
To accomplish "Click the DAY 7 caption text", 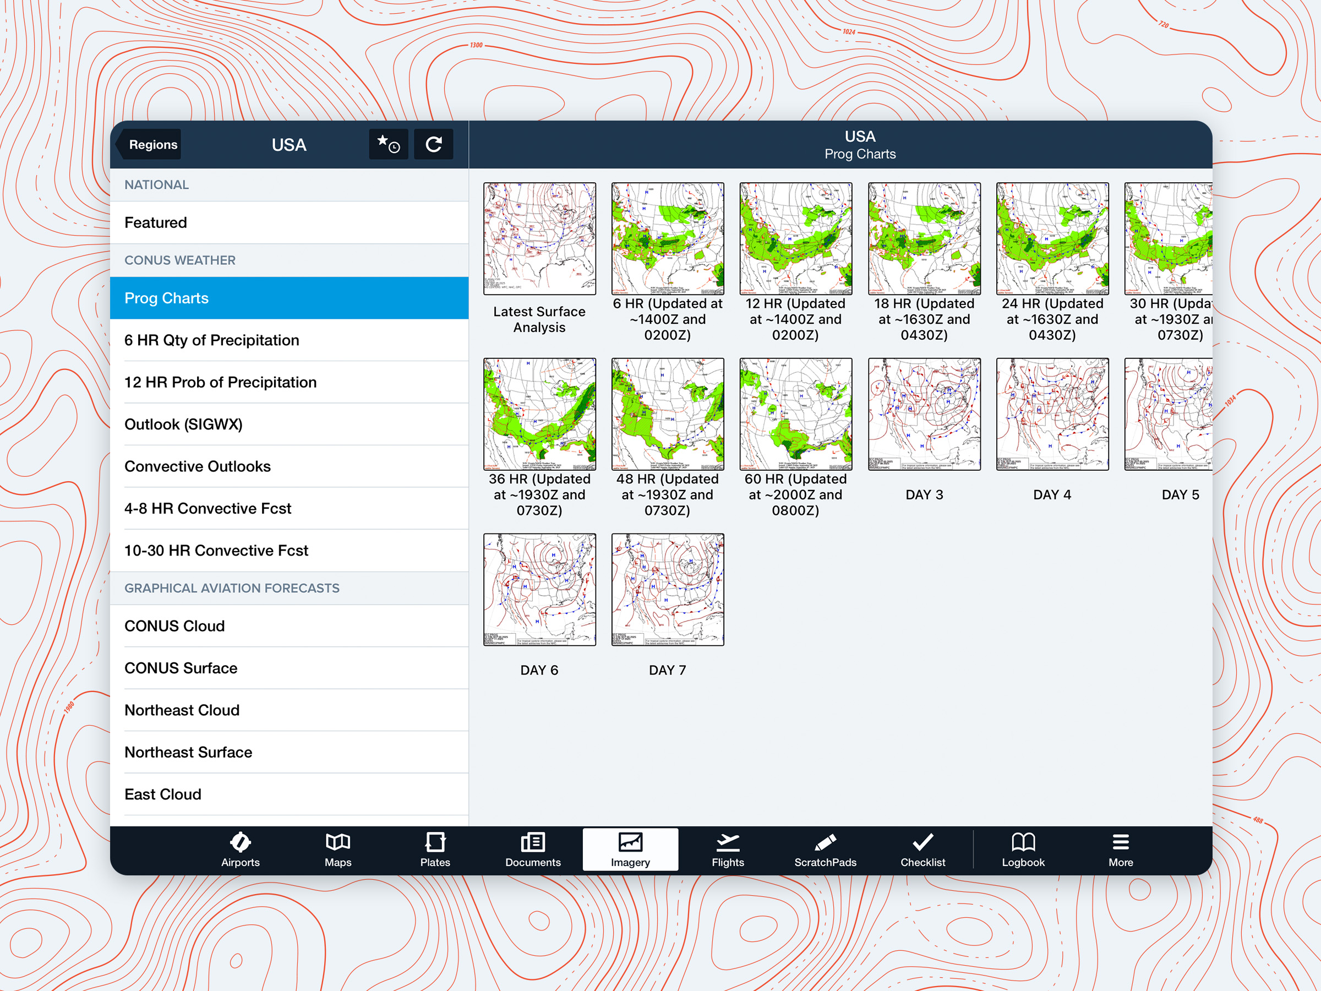I will point(668,670).
